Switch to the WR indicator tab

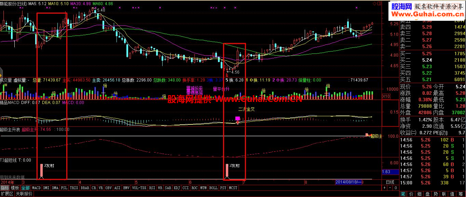[160, 188]
